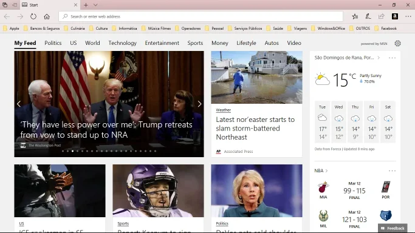Expand the NBA scores section
415x233 pixels.
pyautogui.click(x=321, y=171)
